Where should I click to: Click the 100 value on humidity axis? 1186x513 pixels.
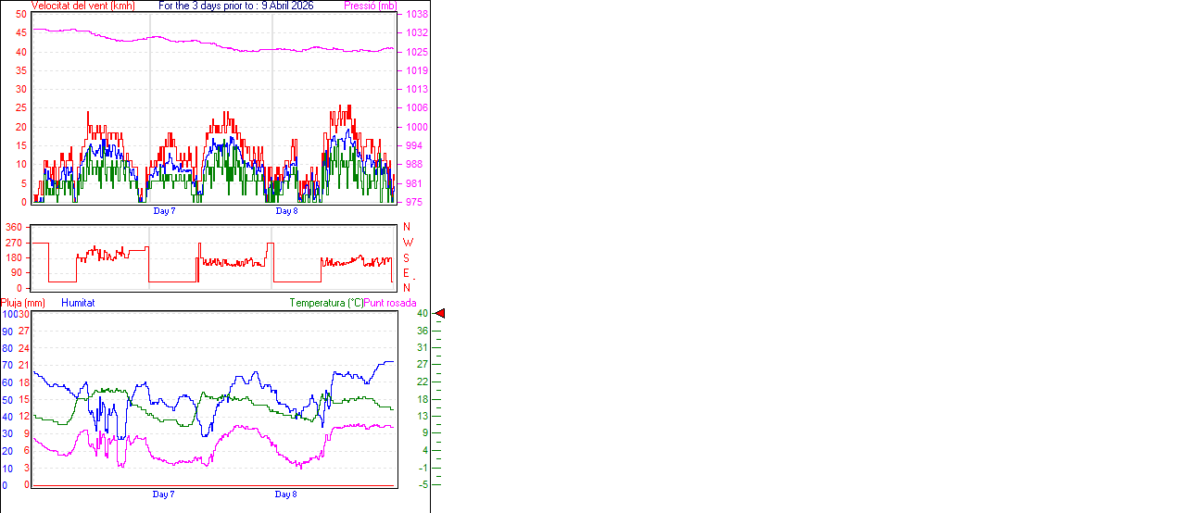8,315
